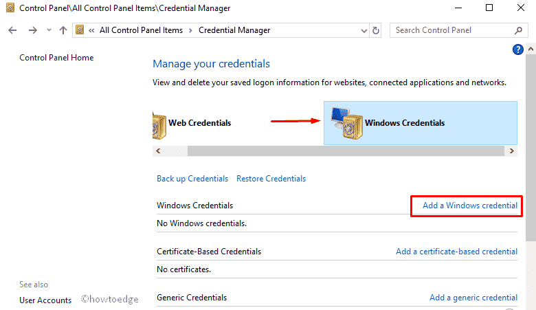Click the horizontal scrollbar thumb

(346, 151)
